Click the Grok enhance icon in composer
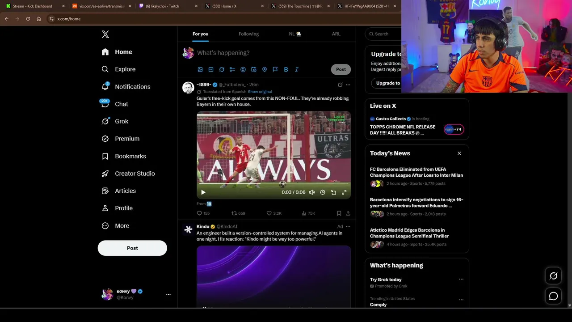Screen dimensions: 572x322 (x=222, y=69)
